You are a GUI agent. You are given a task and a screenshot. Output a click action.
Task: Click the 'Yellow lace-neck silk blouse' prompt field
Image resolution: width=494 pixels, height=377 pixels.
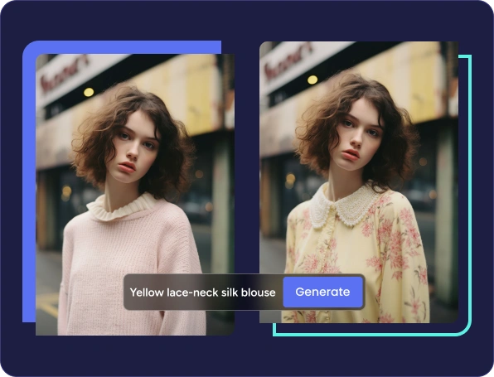(x=203, y=292)
